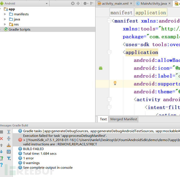Select the Gradle tasks info message
Screen dimensions: 180x177
[96, 131]
